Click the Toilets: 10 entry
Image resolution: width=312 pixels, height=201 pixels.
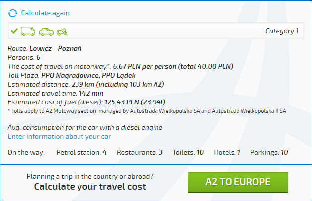click(188, 152)
